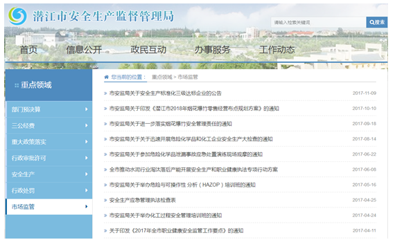395x251 pixels.
Task: Click the arrow icon beside 三公经费
Action: [x=87, y=125]
